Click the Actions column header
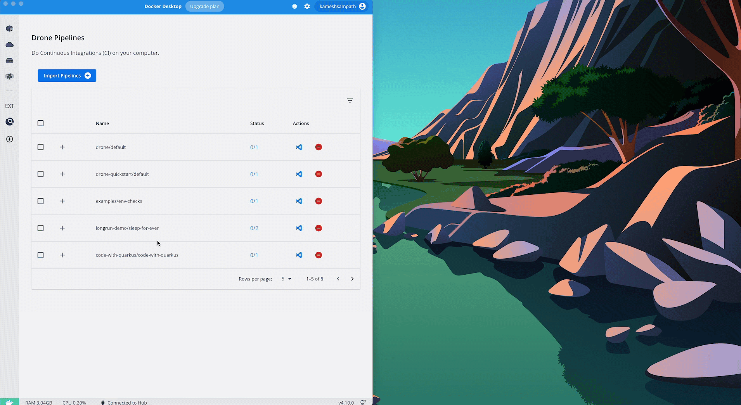741x405 pixels. pos(301,123)
